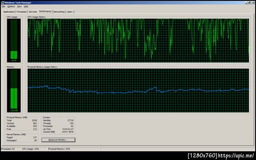This screenshot has width=256, height=160.
Task: Switch to the Processes tab
Action: click(22, 12)
